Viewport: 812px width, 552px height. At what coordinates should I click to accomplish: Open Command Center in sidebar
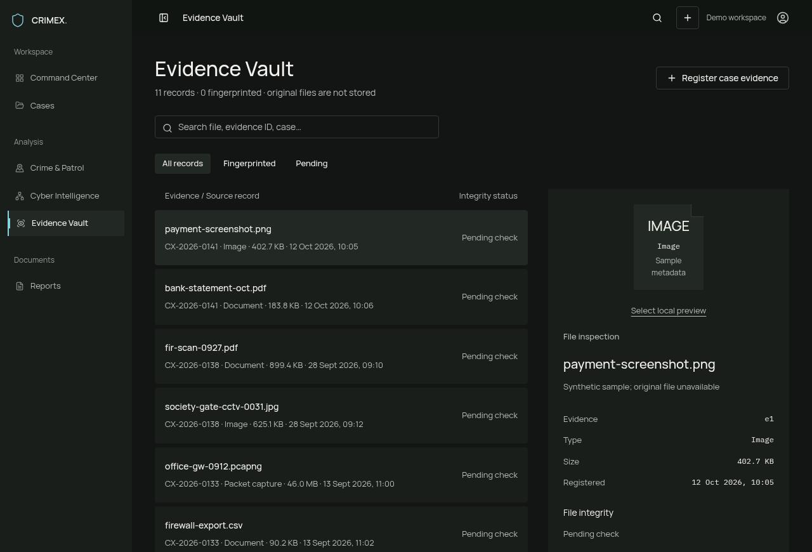[x=66, y=78]
